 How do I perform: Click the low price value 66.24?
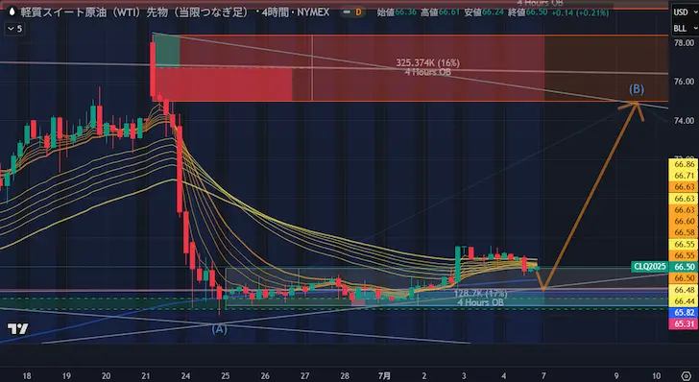(x=493, y=12)
